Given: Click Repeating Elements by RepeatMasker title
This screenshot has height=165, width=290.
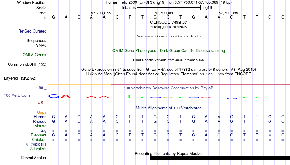Looking at the screenshot, I should tap(169, 153).
